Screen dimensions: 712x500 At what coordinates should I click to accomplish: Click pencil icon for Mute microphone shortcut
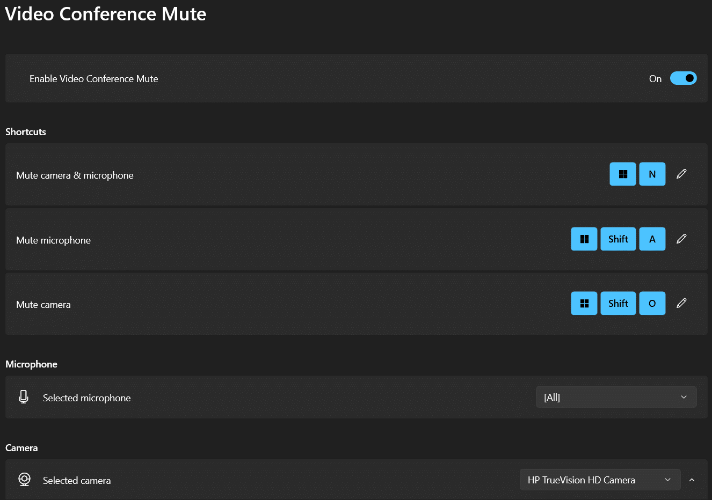tap(681, 239)
